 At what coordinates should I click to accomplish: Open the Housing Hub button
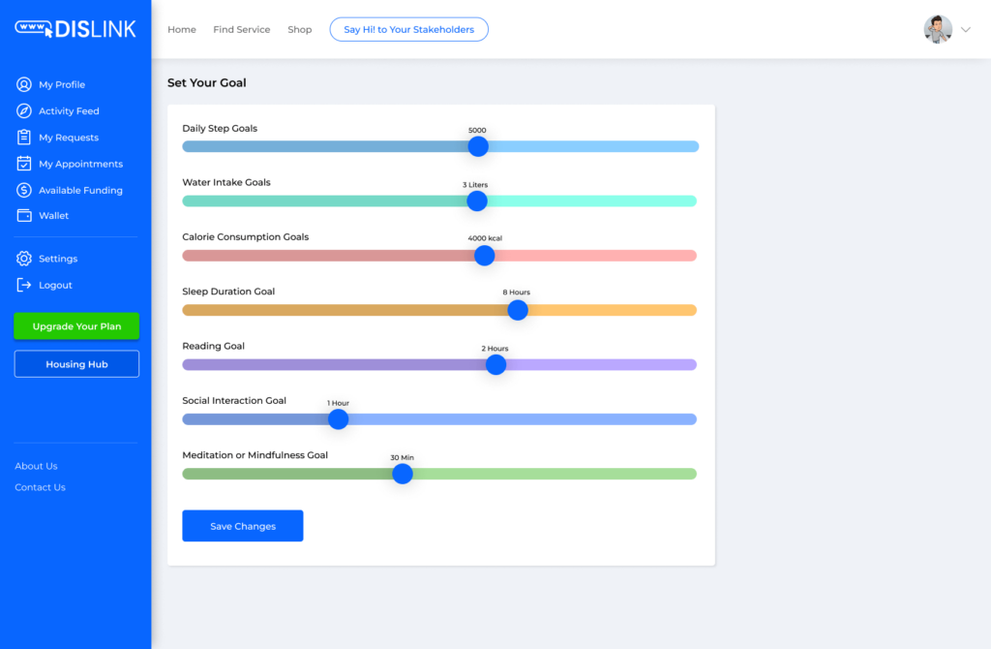76,364
